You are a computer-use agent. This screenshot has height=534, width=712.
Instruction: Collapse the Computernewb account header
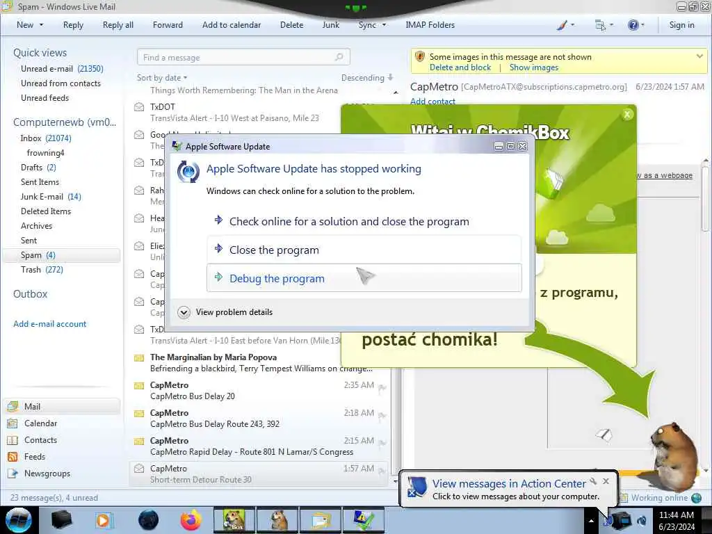[65, 122]
